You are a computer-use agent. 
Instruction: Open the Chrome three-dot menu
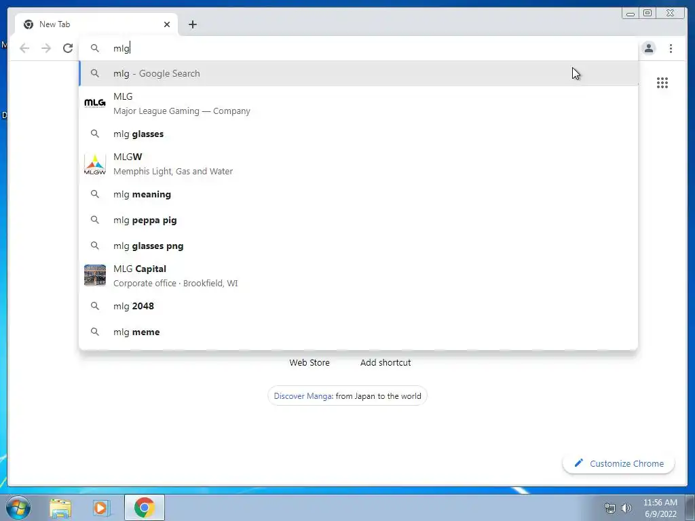coord(671,48)
